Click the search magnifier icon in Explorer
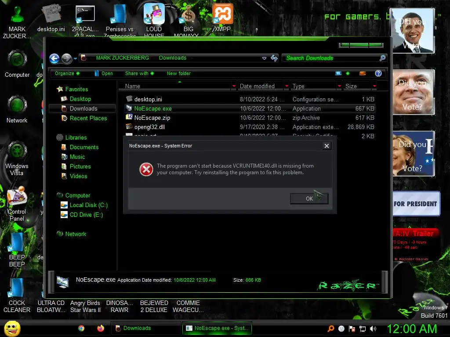The width and height of the screenshot is (450, 337). click(383, 58)
